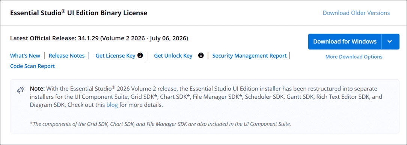Click the italic footnote about Grid SDK components
This screenshot has height=145, width=407.
point(161,124)
